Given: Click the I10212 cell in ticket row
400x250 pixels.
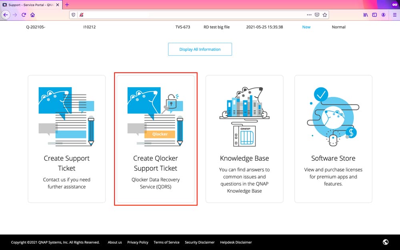Looking at the screenshot, I should (x=90, y=27).
